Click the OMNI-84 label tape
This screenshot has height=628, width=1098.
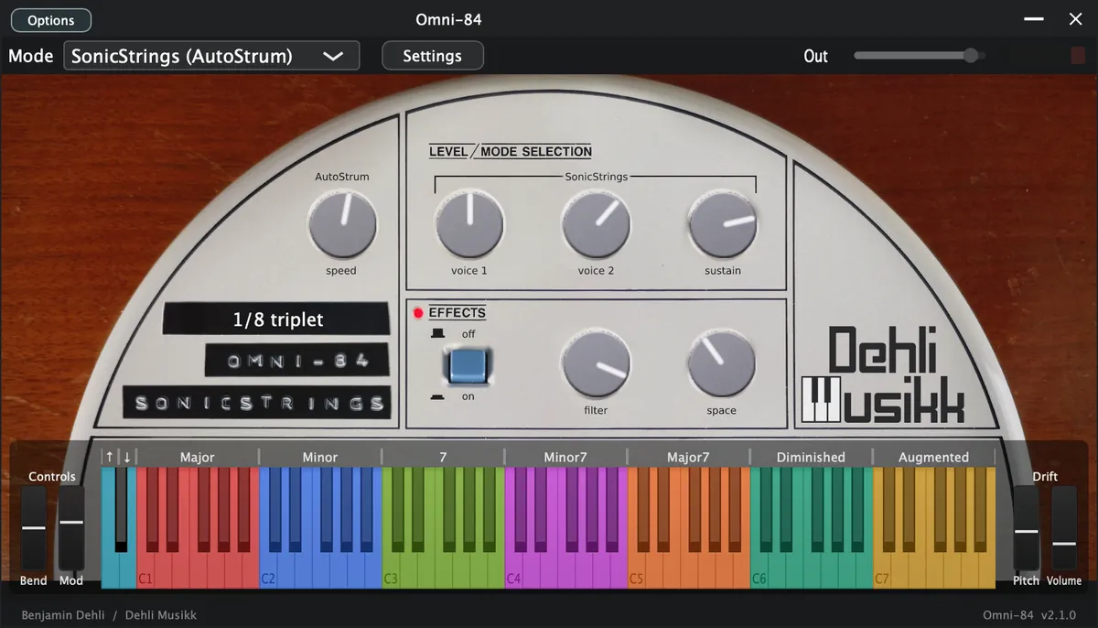pos(297,361)
